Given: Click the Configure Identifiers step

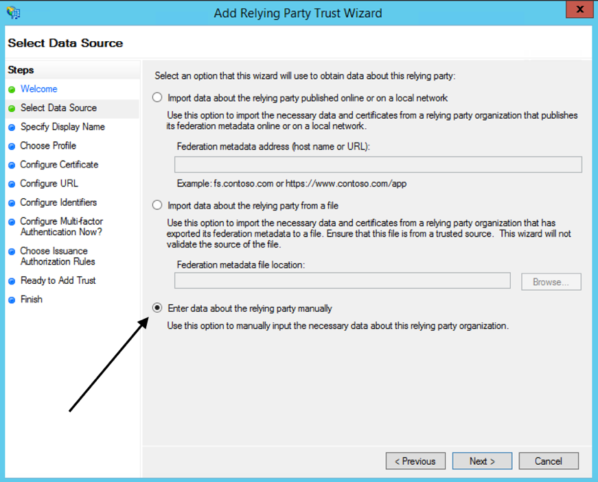Looking at the screenshot, I should tap(58, 202).
